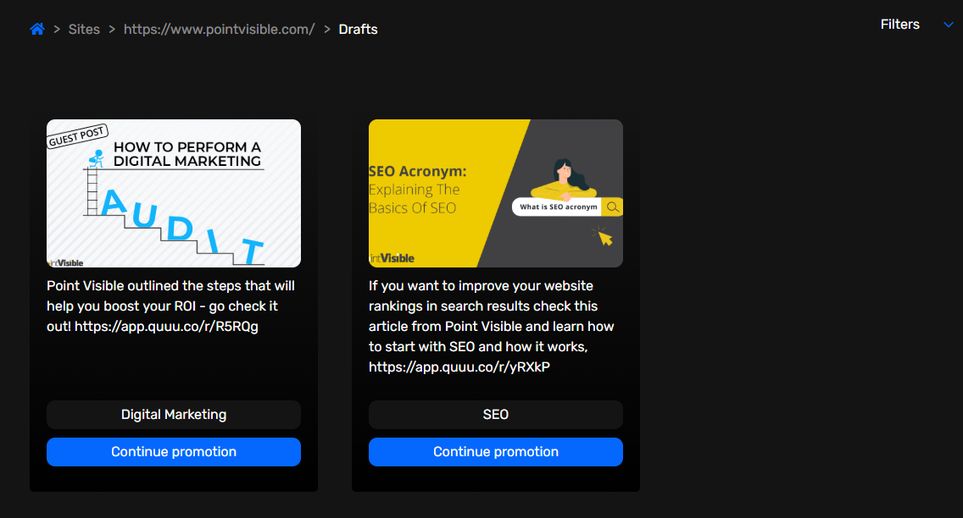This screenshot has width=963, height=518.
Task: Open the Sites breadcrumb link
Action: coord(84,30)
